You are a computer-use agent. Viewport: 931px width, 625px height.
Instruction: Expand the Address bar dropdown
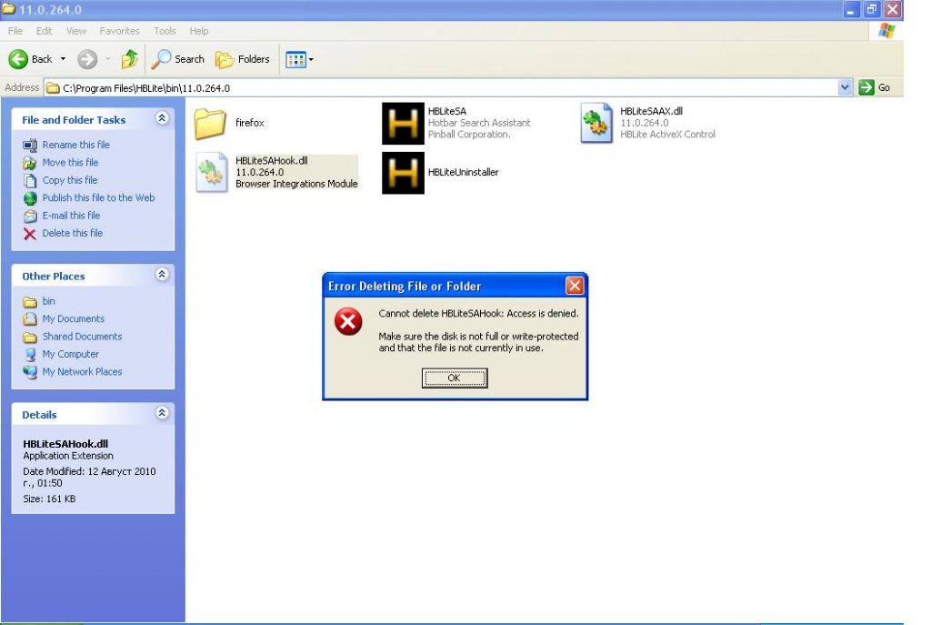point(845,87)
